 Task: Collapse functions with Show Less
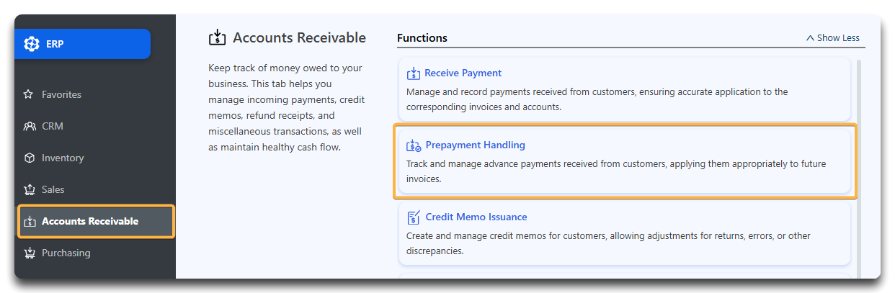pos(833,37)
